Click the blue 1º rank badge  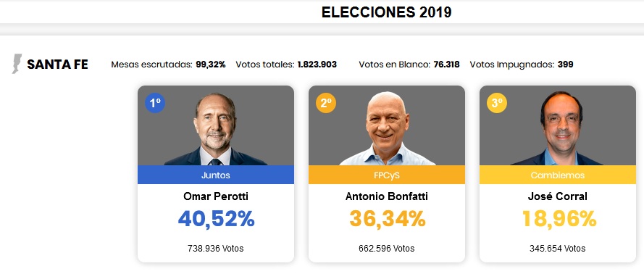(155, 103)
